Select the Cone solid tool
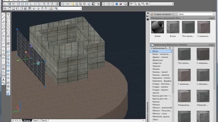 pos(8,25)
